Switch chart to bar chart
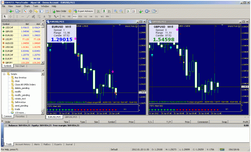The height and width of the screenshot is (152, 251). [x=98, y=11]
